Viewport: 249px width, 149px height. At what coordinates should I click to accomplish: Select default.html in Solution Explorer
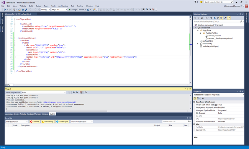pyautogui.click(x=208, y=41)
